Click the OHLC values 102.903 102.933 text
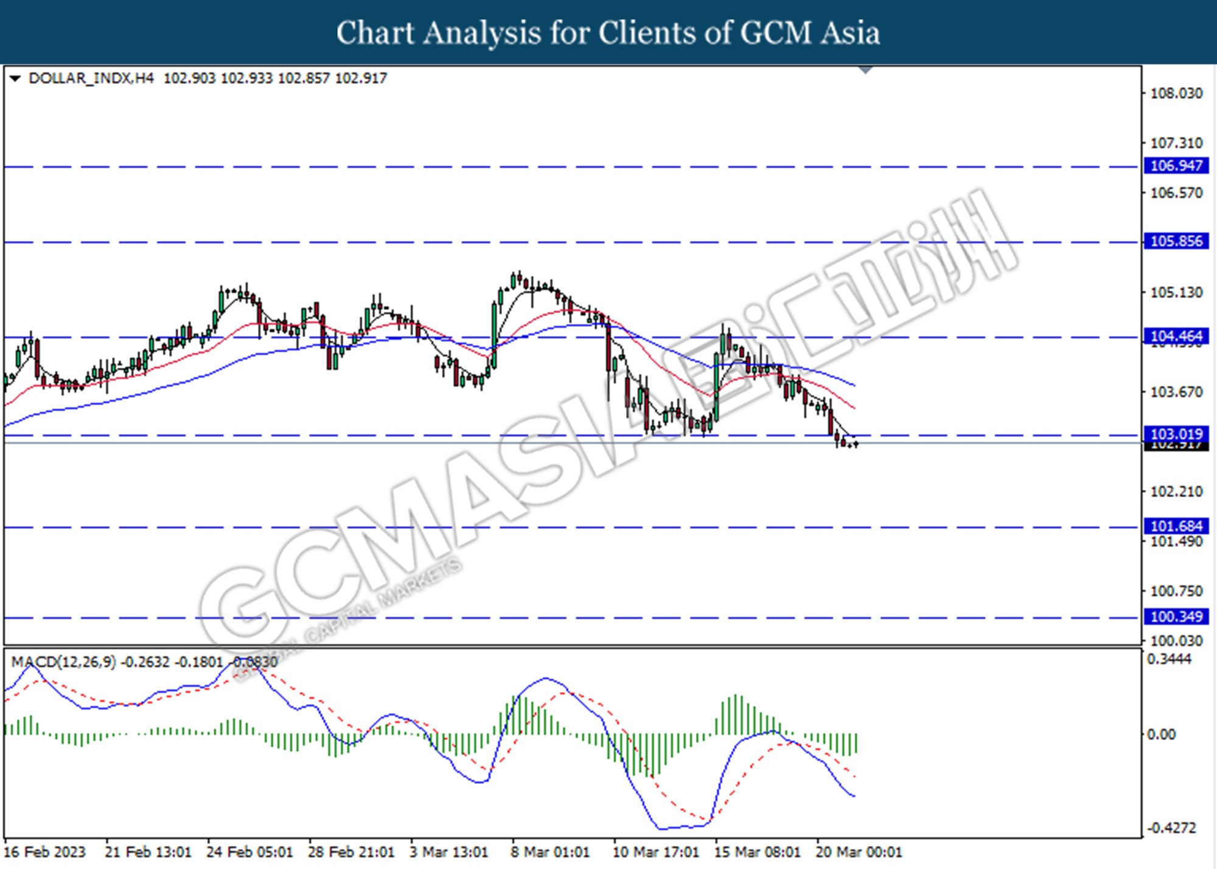 (218, 79)
